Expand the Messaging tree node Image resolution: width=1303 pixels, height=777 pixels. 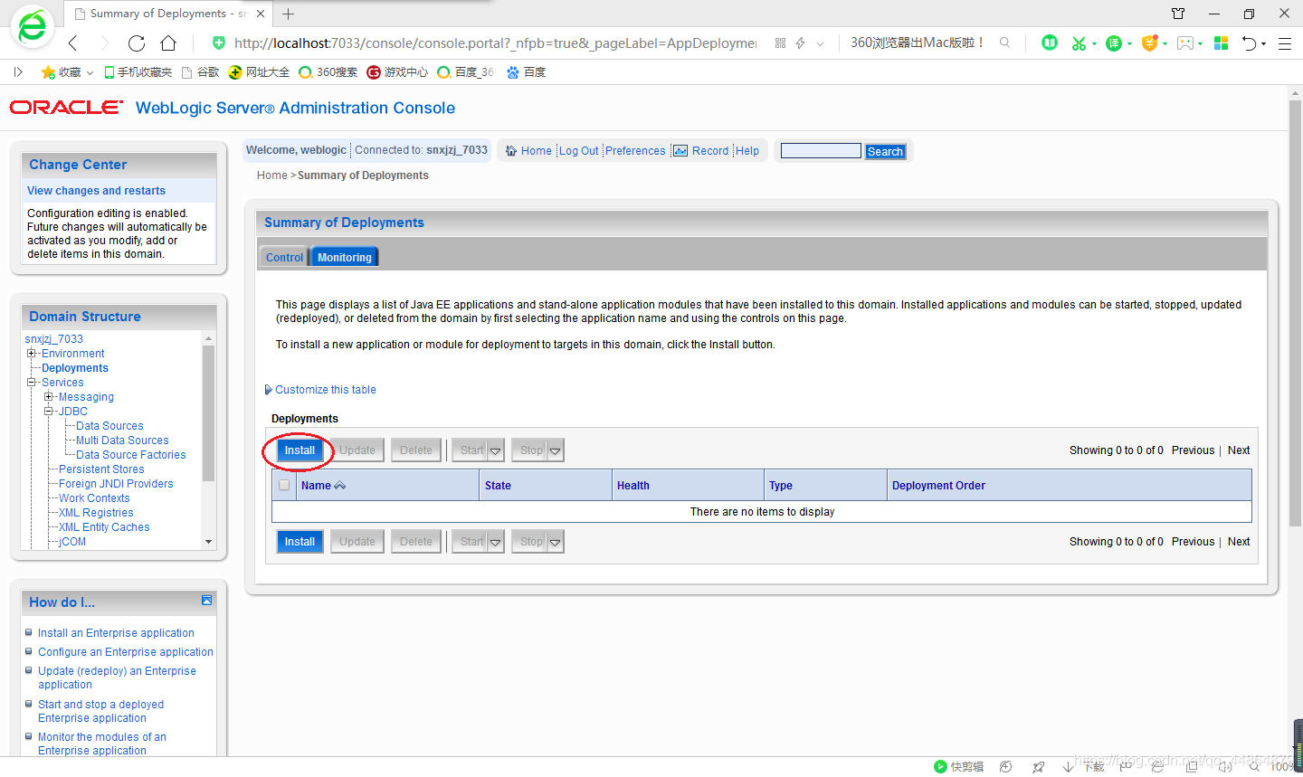(x=49, y=397)
